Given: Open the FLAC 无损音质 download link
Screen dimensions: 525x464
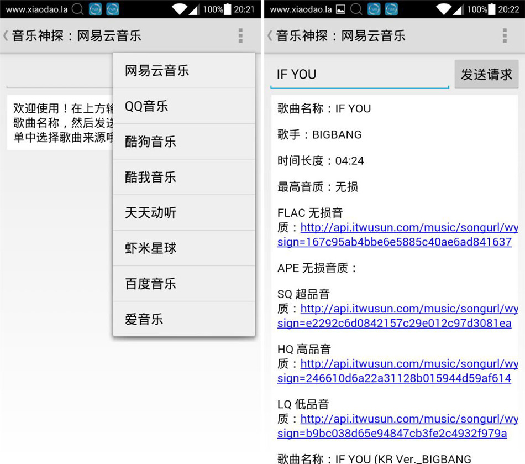Looking at the screenshot, I should coord(398,234).
